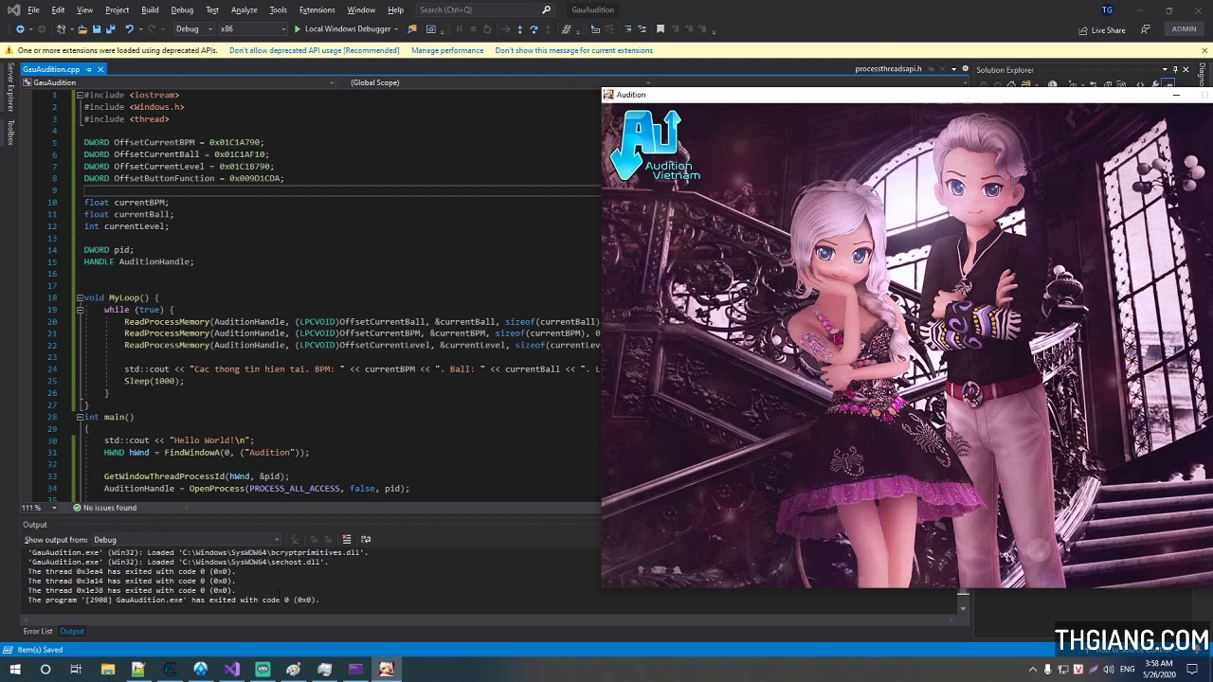
Task: Open the x86 platform dropdown
Action: [x=252, y=29]
